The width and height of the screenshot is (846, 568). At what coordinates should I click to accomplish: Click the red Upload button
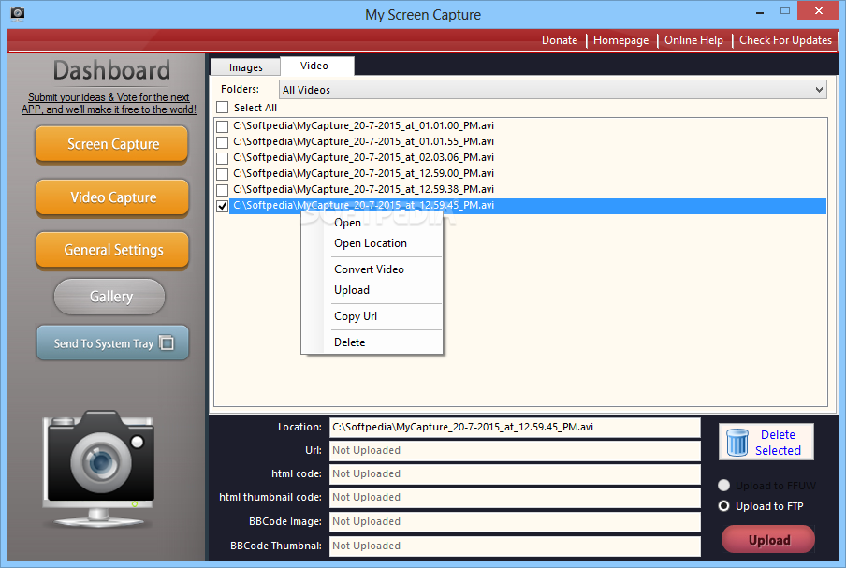[768, 539]
